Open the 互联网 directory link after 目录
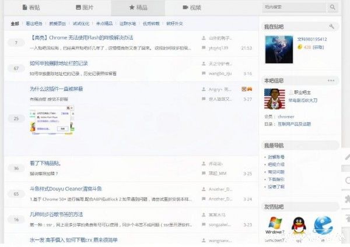 pos(294,124)
